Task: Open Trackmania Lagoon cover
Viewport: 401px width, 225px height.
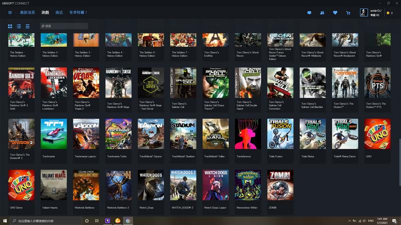Action: (86, 134)
